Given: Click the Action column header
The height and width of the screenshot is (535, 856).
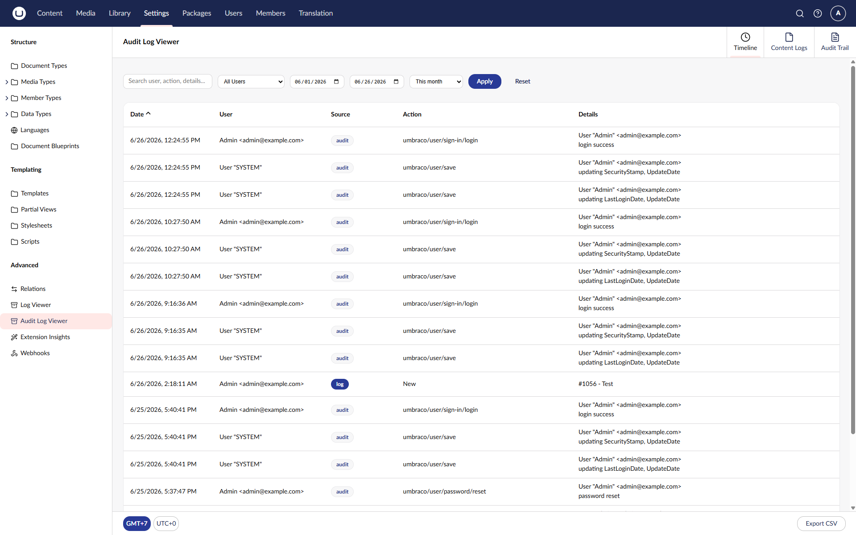Looking at the screenshot, I should 412,114.
